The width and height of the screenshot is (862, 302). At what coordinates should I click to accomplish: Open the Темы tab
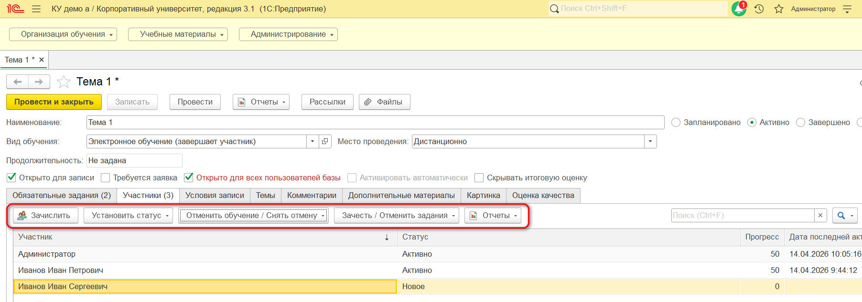[x=266, y=196]
